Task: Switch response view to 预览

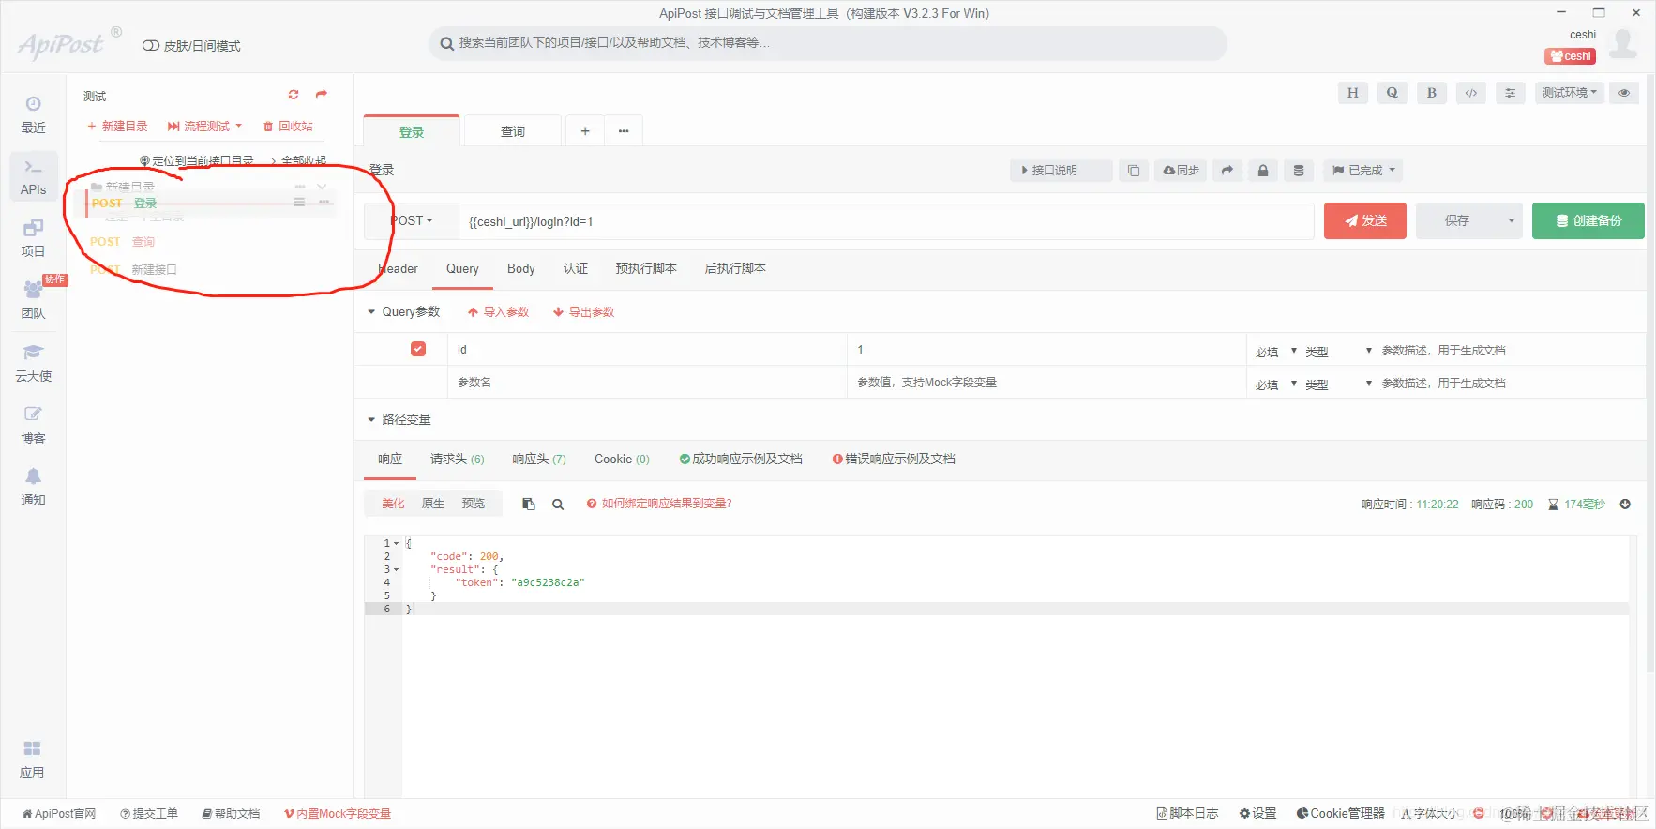Action: pyautogui.click(x=474, y=504)
